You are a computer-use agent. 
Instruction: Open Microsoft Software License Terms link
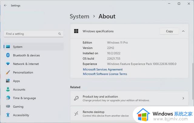105,74
